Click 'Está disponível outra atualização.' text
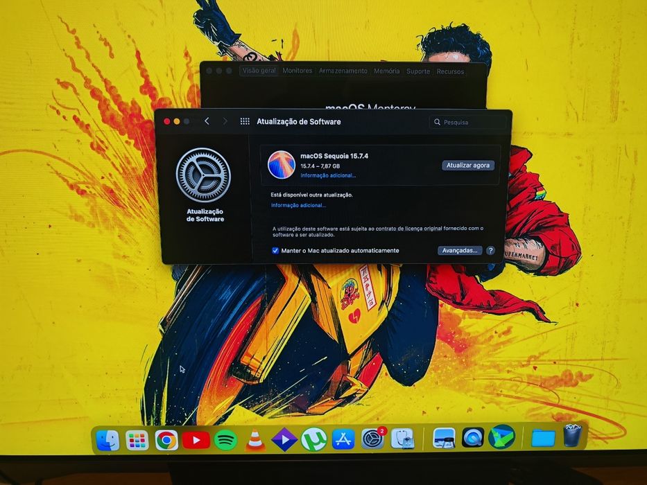Viewport: 647px width, 485px height. click(311, 195)
